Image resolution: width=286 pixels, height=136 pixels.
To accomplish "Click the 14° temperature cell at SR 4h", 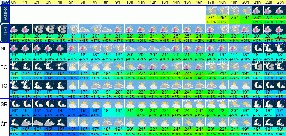I will pos(61,110).
